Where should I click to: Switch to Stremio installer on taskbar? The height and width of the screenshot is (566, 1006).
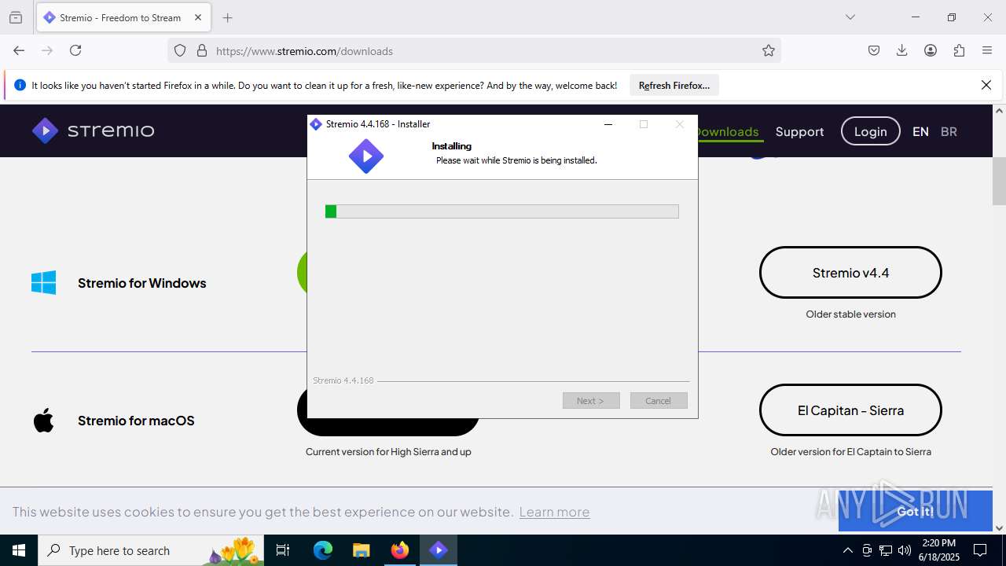tap(439, 550)
